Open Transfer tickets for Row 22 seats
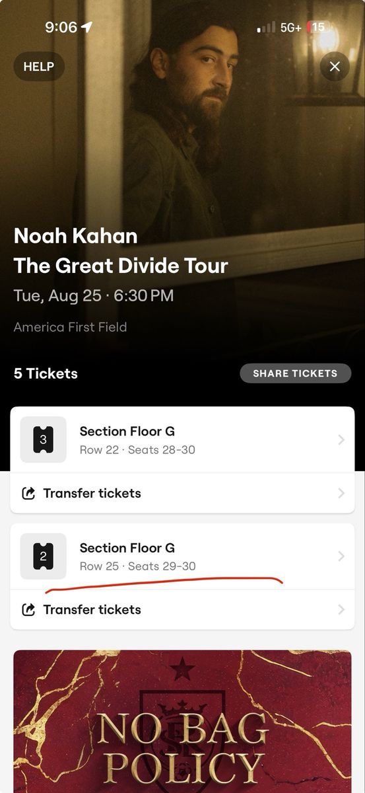365x793 pixels. tap(182, 494)
